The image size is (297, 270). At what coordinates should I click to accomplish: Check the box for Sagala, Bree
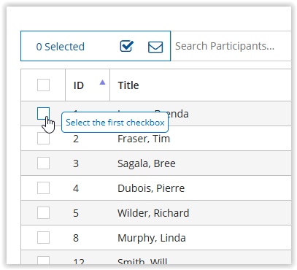pyautogui.click(x=43, y=163)
